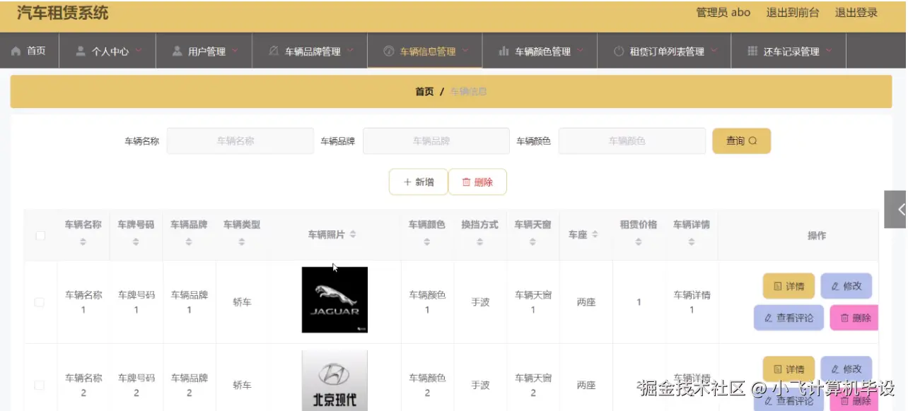Click 退出登录 link
The image size is (908, 411).
(x=856, y=12)
